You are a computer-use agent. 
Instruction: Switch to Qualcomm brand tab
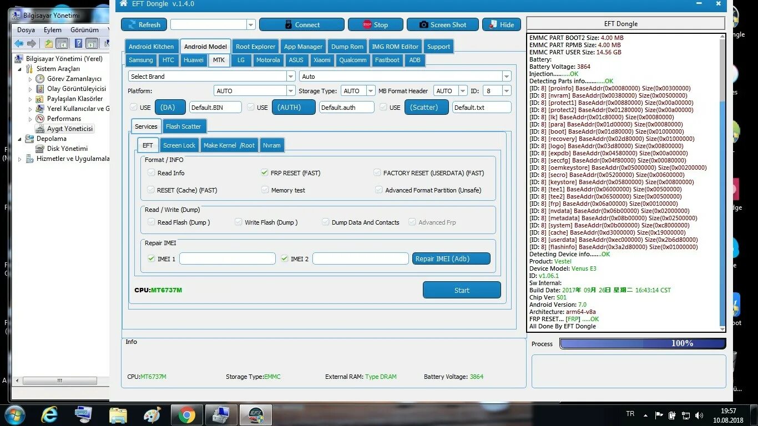(353, 60)
